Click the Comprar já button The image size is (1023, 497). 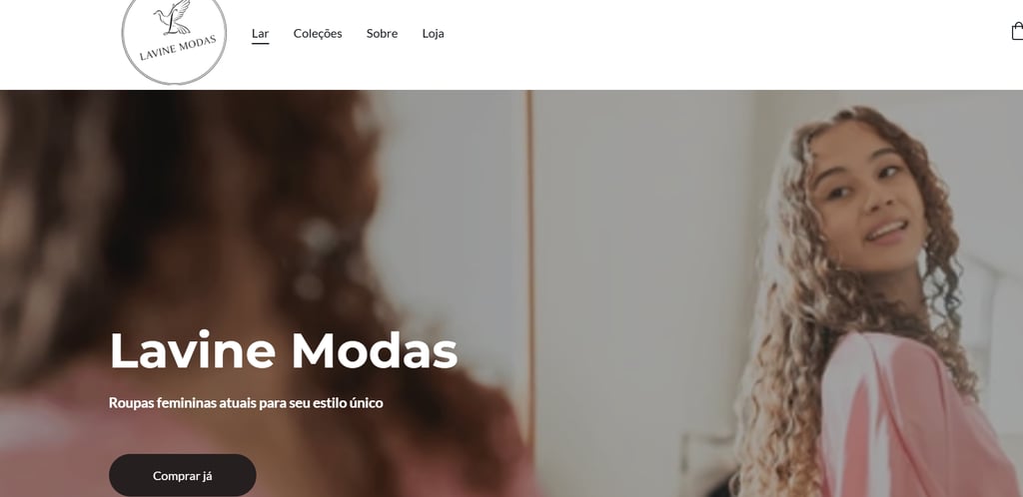(183, 475)
